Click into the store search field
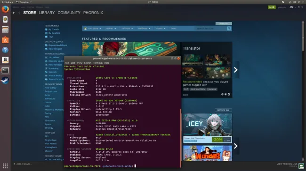 211,29
